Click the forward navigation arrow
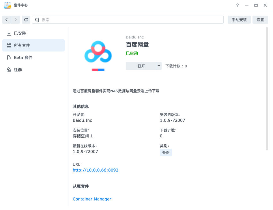The height and width of the screenshot is (210, 273). tap(16, 20)
